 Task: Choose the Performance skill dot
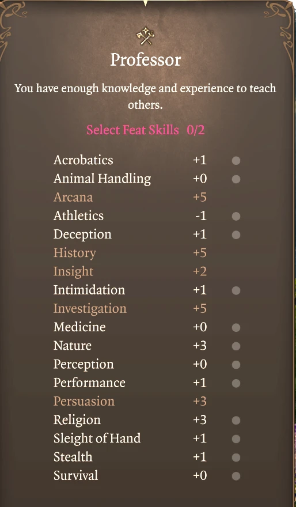click(x=236, y=383)
